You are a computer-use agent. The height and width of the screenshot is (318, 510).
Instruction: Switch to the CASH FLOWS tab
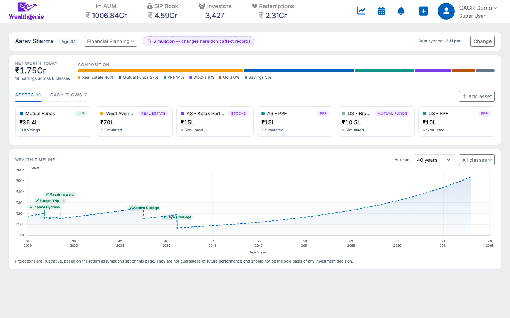click(68, 95)
